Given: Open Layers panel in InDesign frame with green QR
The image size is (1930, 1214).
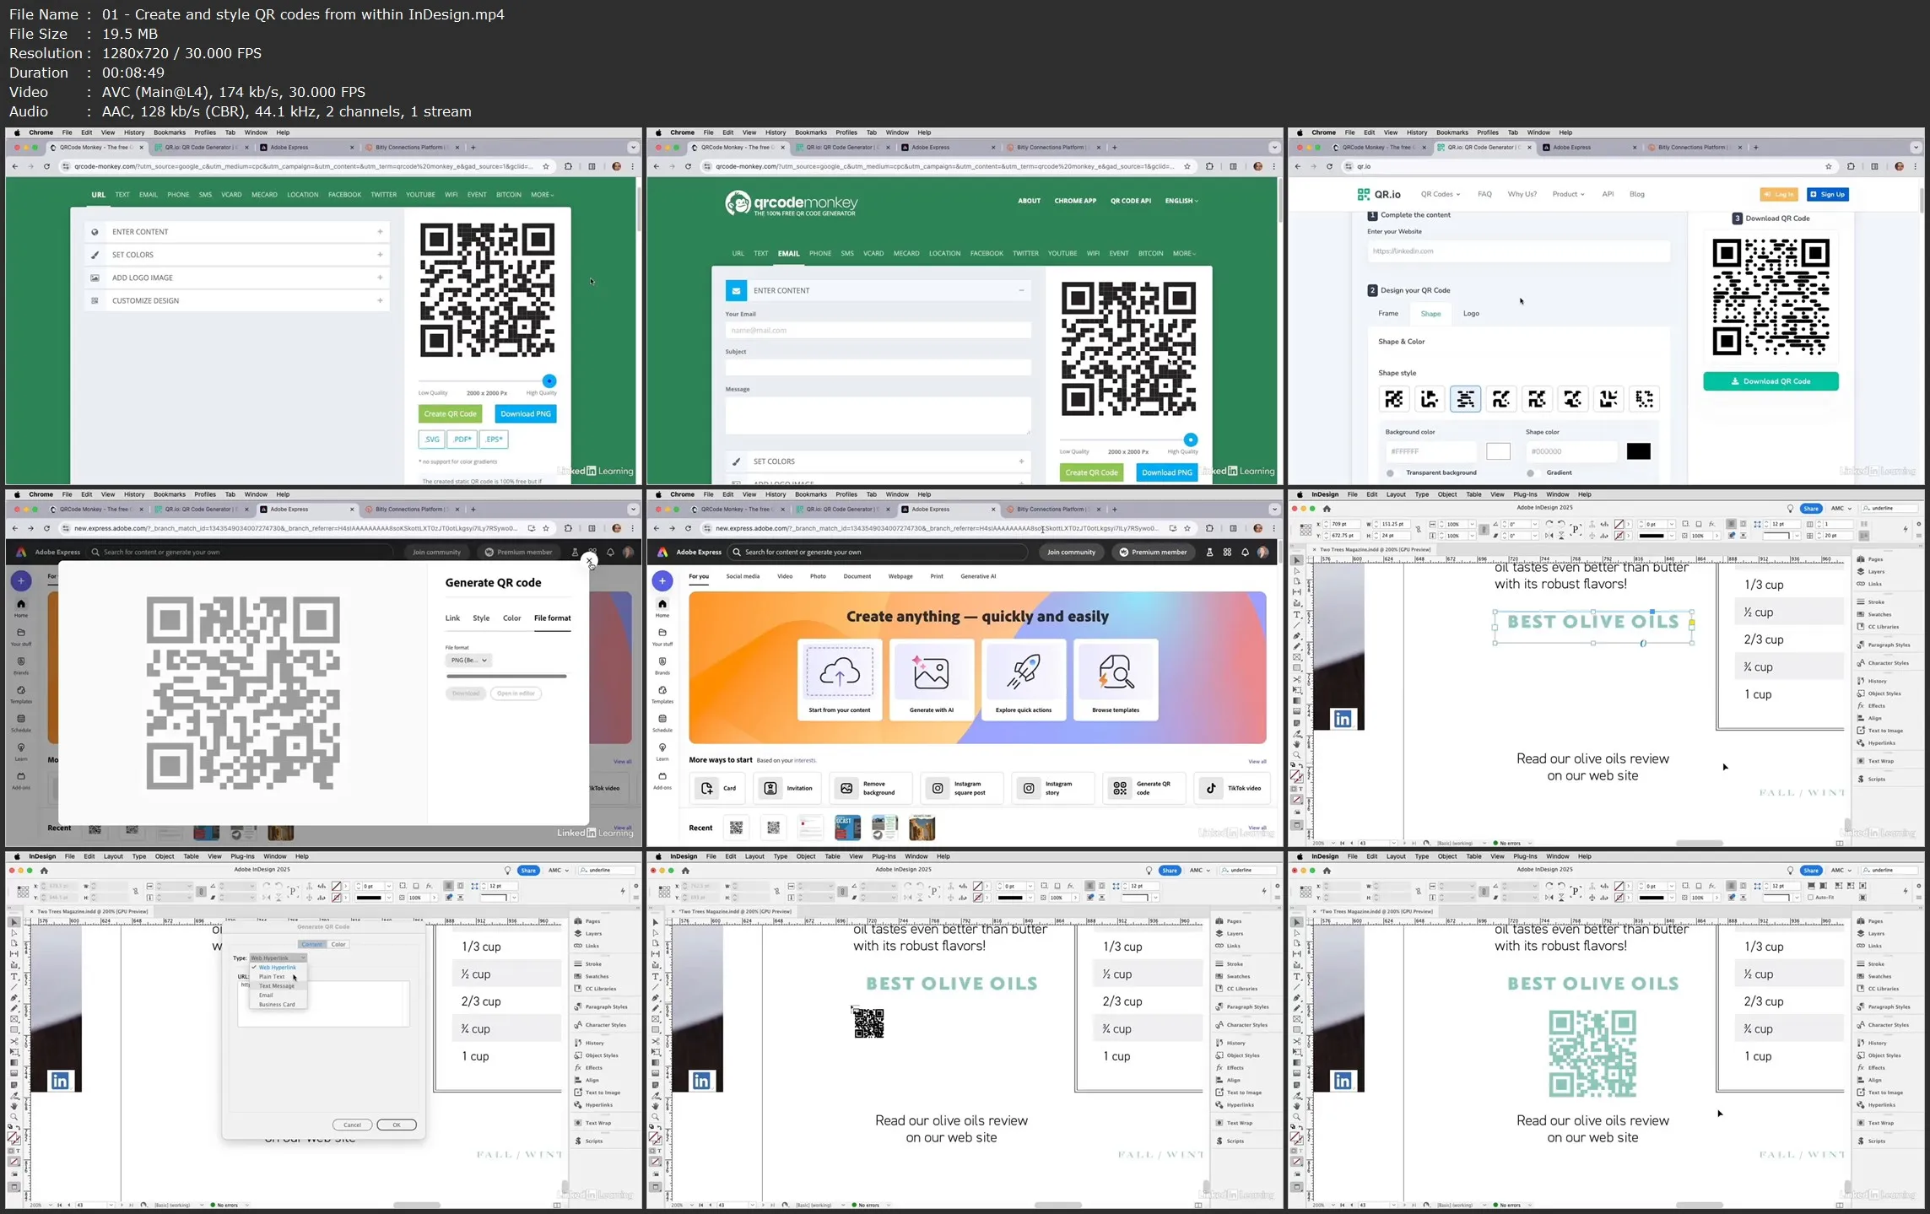Looking at the screenshot, I should pos(1876,933).
